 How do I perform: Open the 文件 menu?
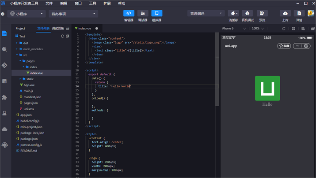click(49, 3)
